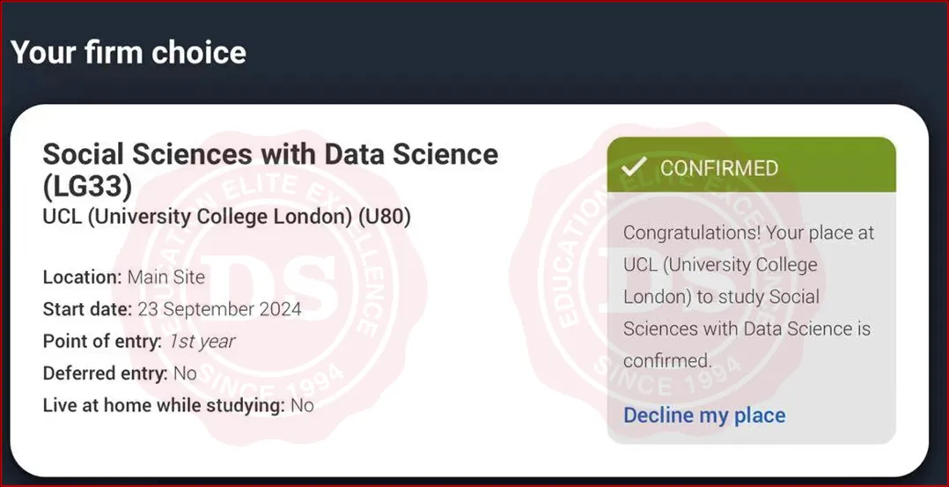
Task: Select the Main Site location value
Action: pyautogui.click(x=166, y=277)
